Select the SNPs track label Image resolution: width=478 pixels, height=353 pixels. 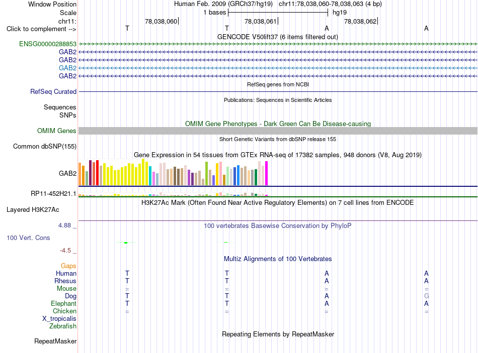[68, 115]
